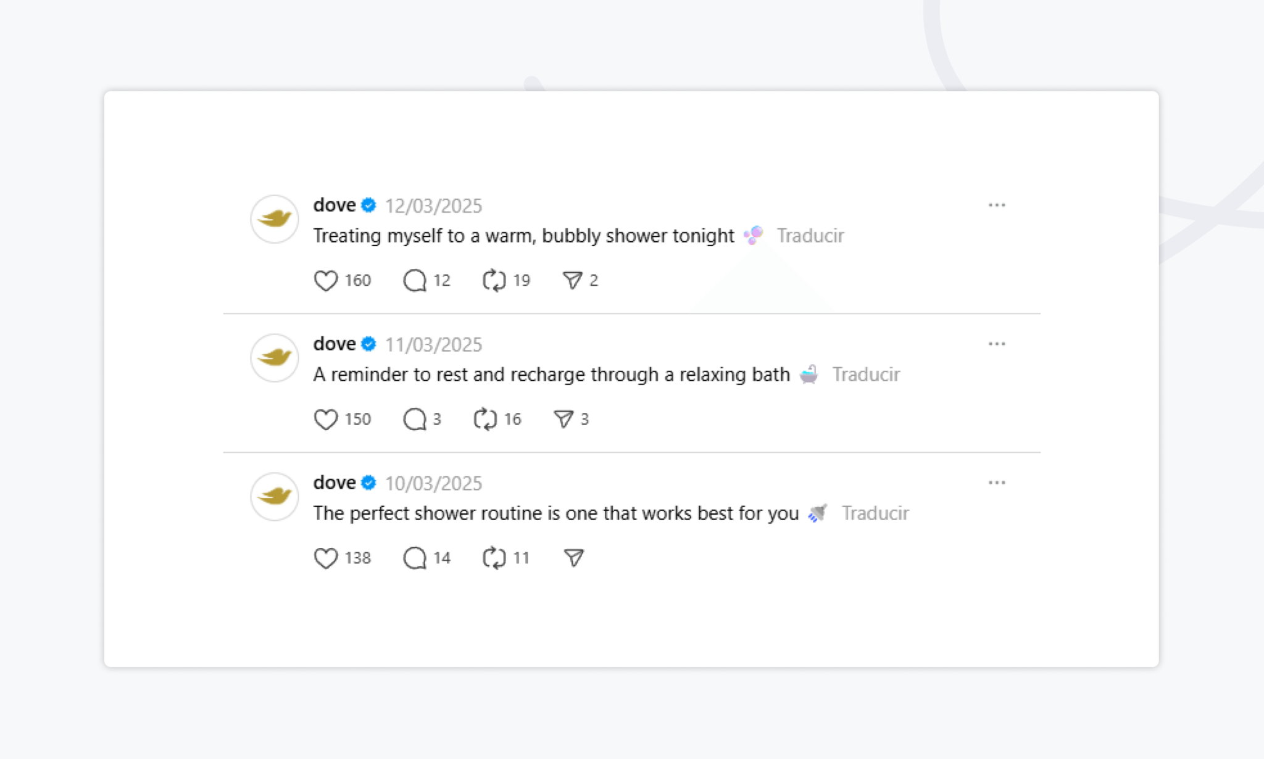Viewport: 1264px width, 759px height.
Task: Share the 11/03/2025 post via send icon
Action: pyautogui.click(x=563, y=420)
